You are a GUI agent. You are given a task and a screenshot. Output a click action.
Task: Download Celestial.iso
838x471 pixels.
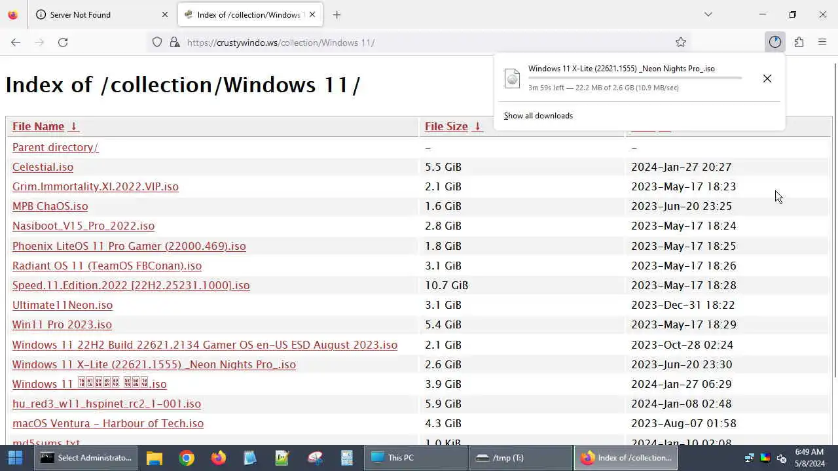43,167
